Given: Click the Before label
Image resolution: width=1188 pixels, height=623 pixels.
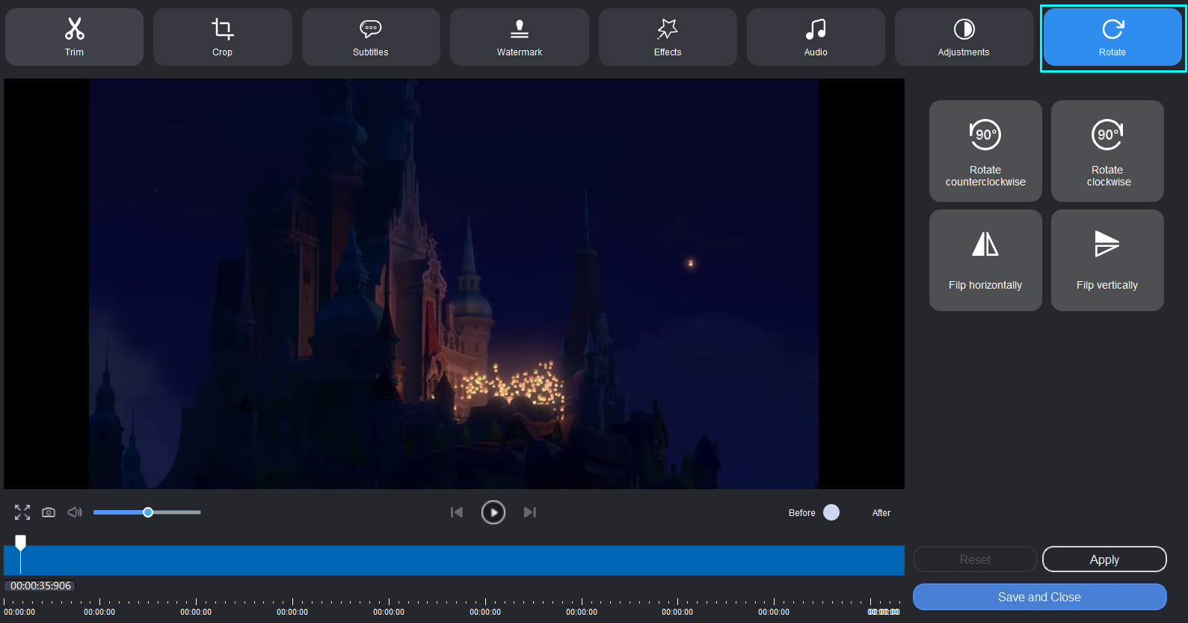Looking at the screenshot, I should [802, 513].
